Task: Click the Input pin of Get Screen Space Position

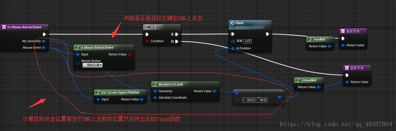Action: click(98, 99)
